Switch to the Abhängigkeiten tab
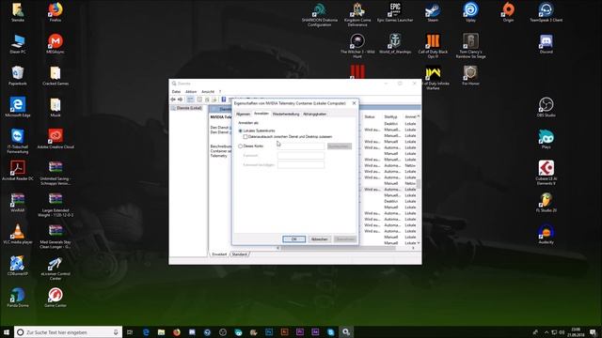The image size is (602, 338). point(315,115)
